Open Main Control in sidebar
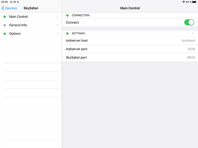 31,17
